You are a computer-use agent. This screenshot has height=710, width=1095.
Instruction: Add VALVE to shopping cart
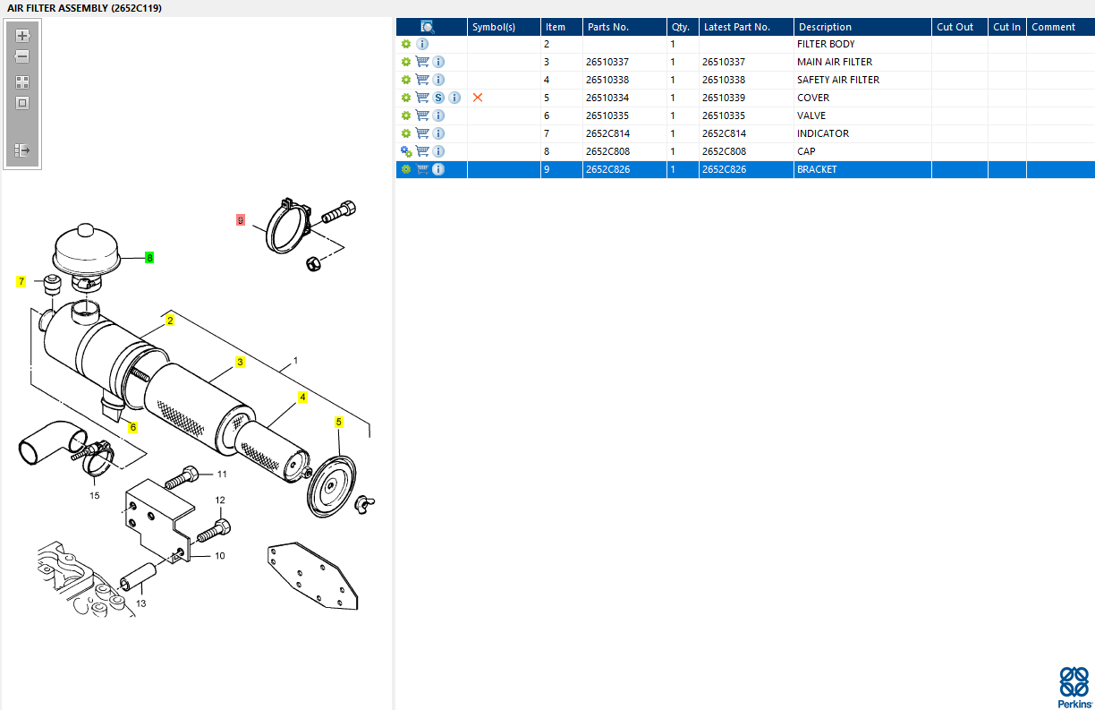click(x=422, y=115)
